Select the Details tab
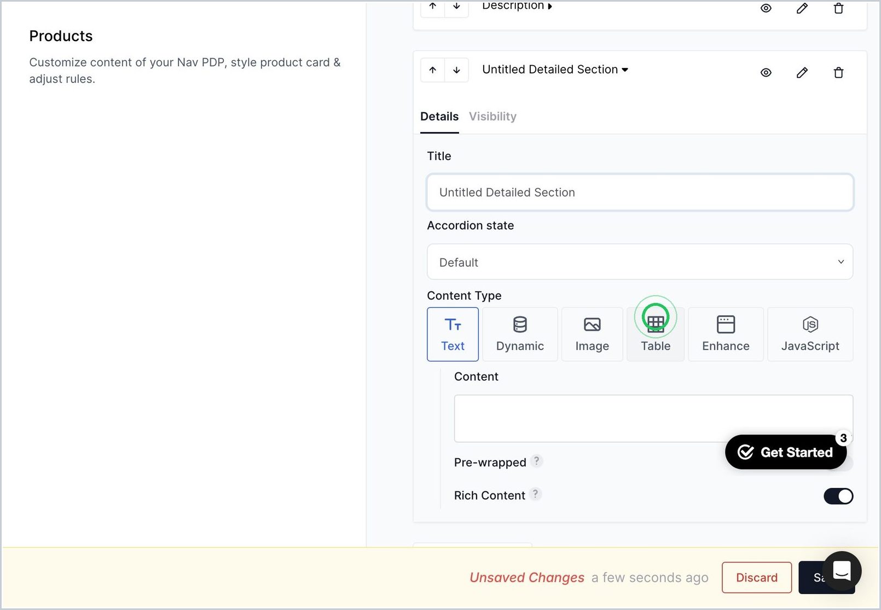 click(x=439, y=116)
